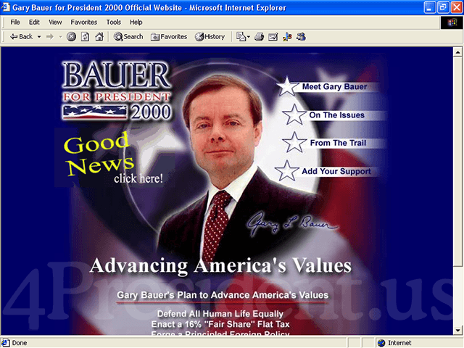Follow the Meet Gary Bauer link

[x=334, y=87]
